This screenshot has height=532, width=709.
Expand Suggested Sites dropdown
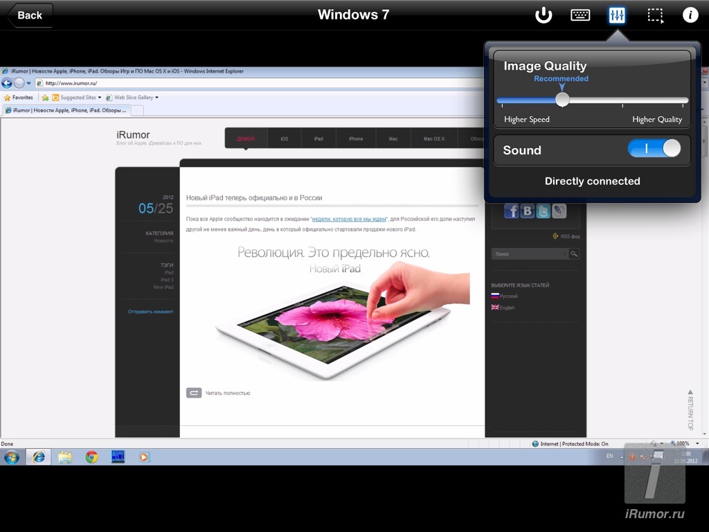click(x=100, y=97)
